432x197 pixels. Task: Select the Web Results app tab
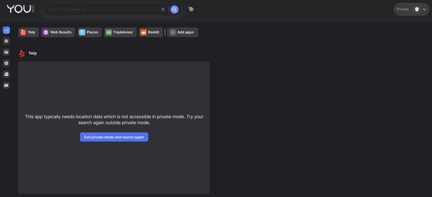pos(58,32)
